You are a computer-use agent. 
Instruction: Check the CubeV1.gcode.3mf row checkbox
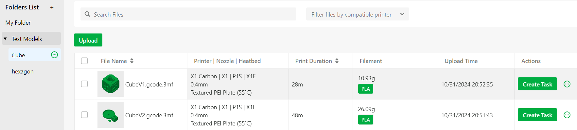(x=84, y=84)
